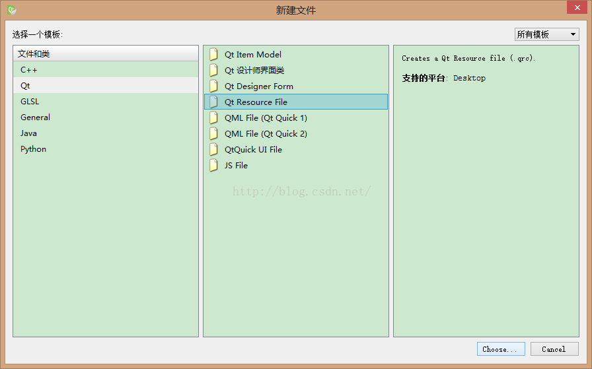This screenshot has width=592, height=369.
Task: Pick the Qt 设计师界面类 template
Action: 296,70
